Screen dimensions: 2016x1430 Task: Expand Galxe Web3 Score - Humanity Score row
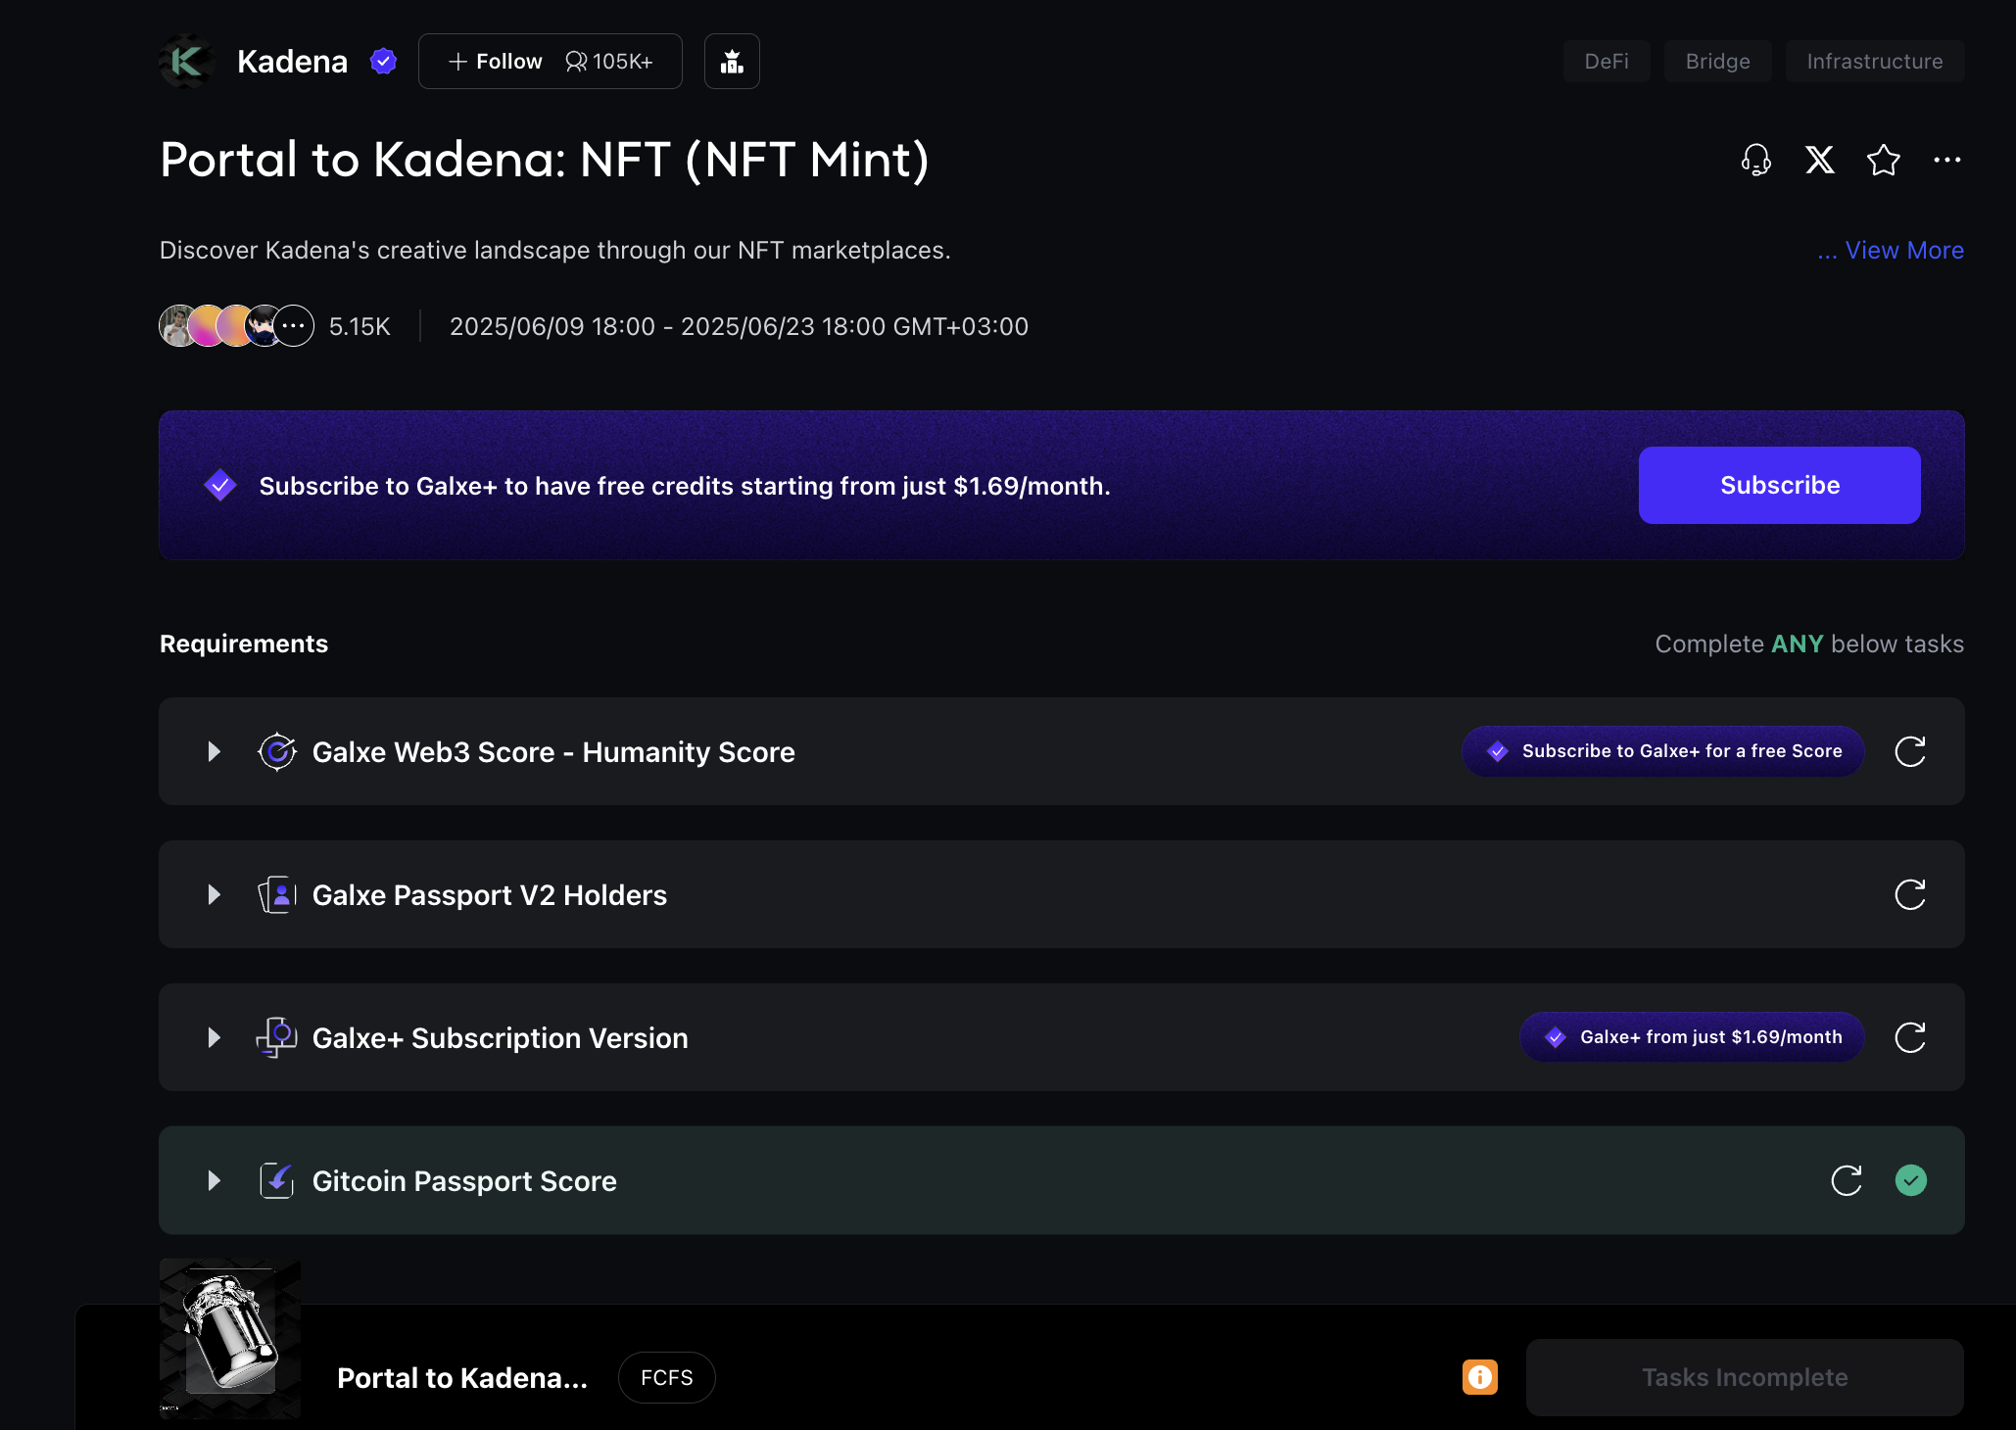coord(214,751)
